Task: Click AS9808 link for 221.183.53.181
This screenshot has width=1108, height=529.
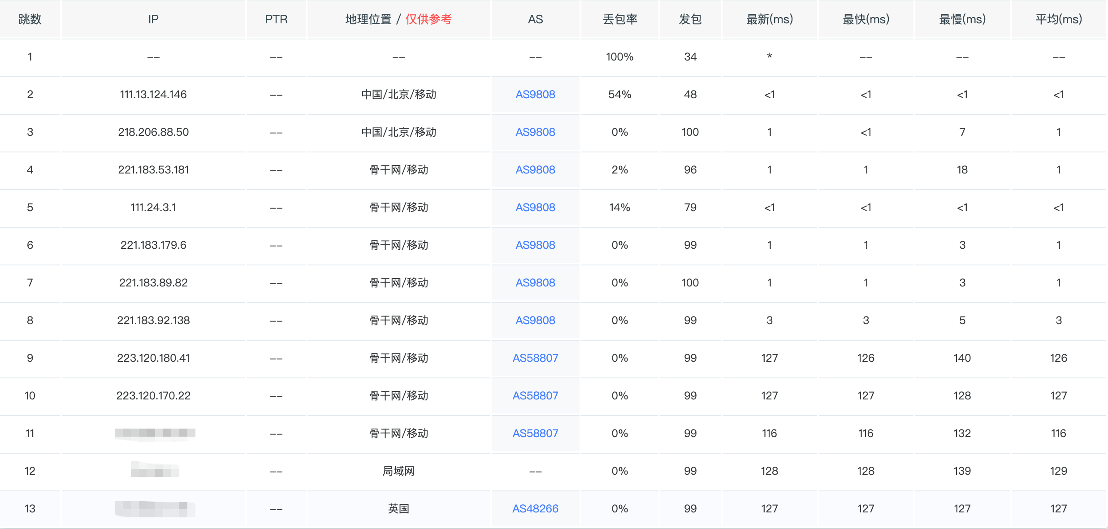Action: [x=535, y=170]
